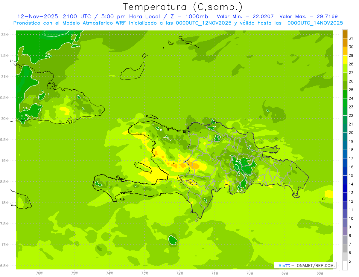Screen dimensions: 359x277
Task: Pick the orange swatch between 30 and 31
Action: [345, 43]
